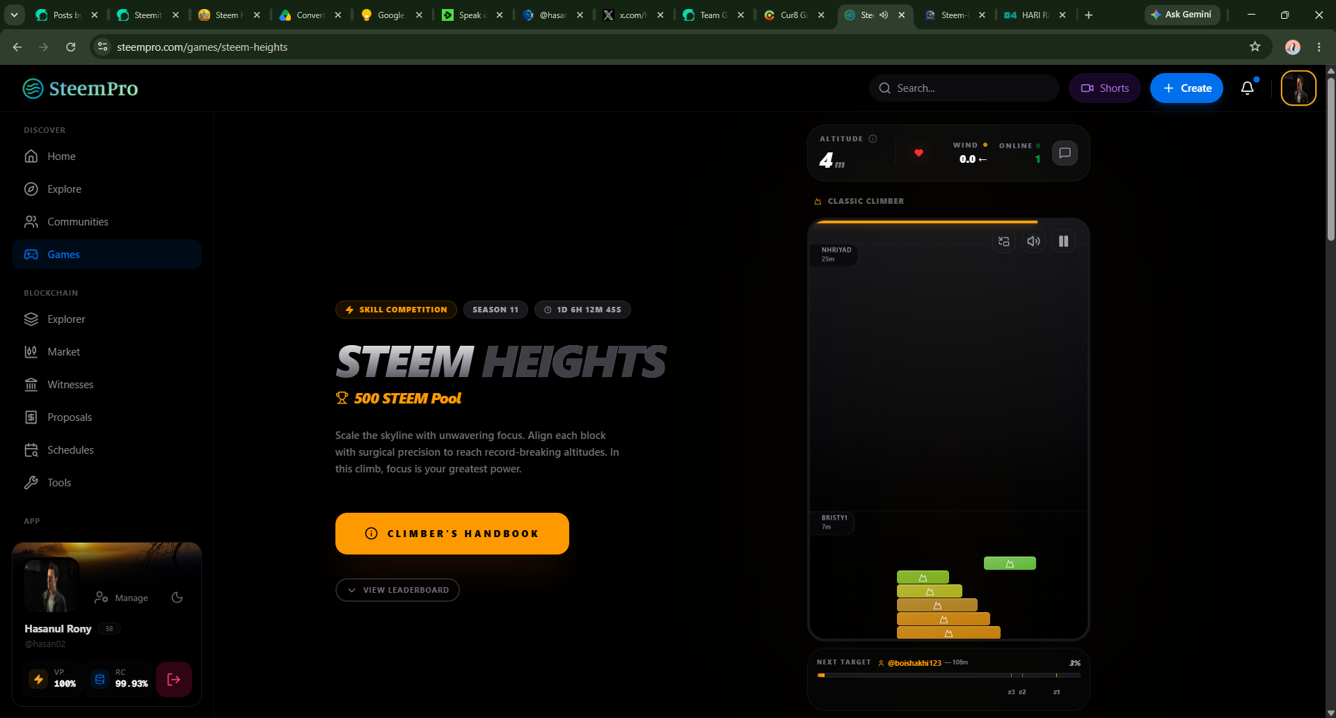
Task: Open notifications bell
Action: [x=1248, y=88]
